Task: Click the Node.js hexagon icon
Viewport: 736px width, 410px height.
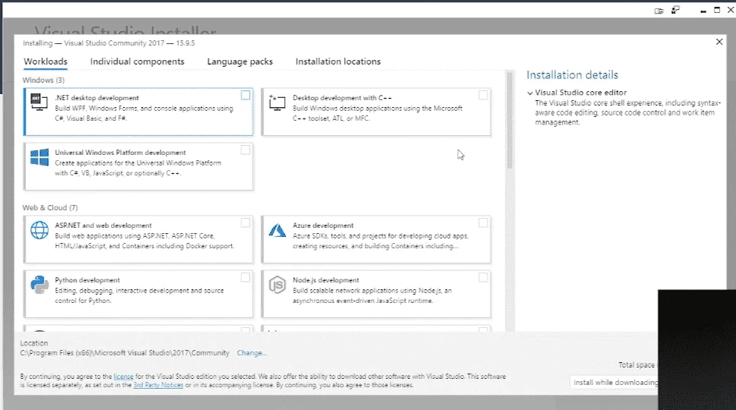Action: coord(277,285)
